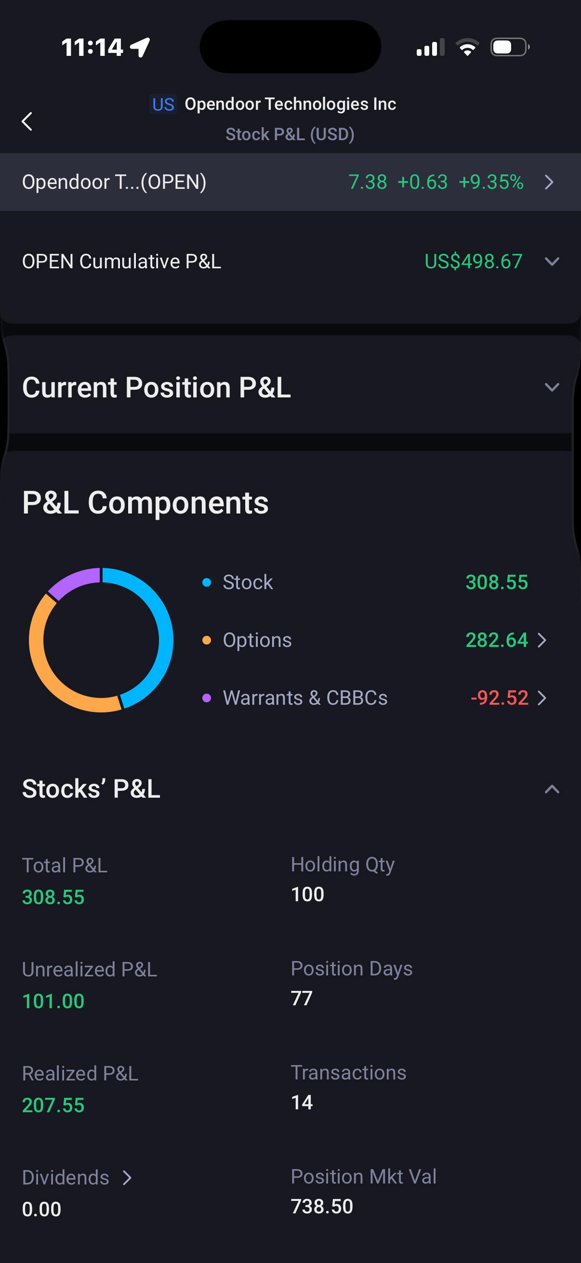
Task: Open the Dividends link
Action: click(x=66, y=1178)
